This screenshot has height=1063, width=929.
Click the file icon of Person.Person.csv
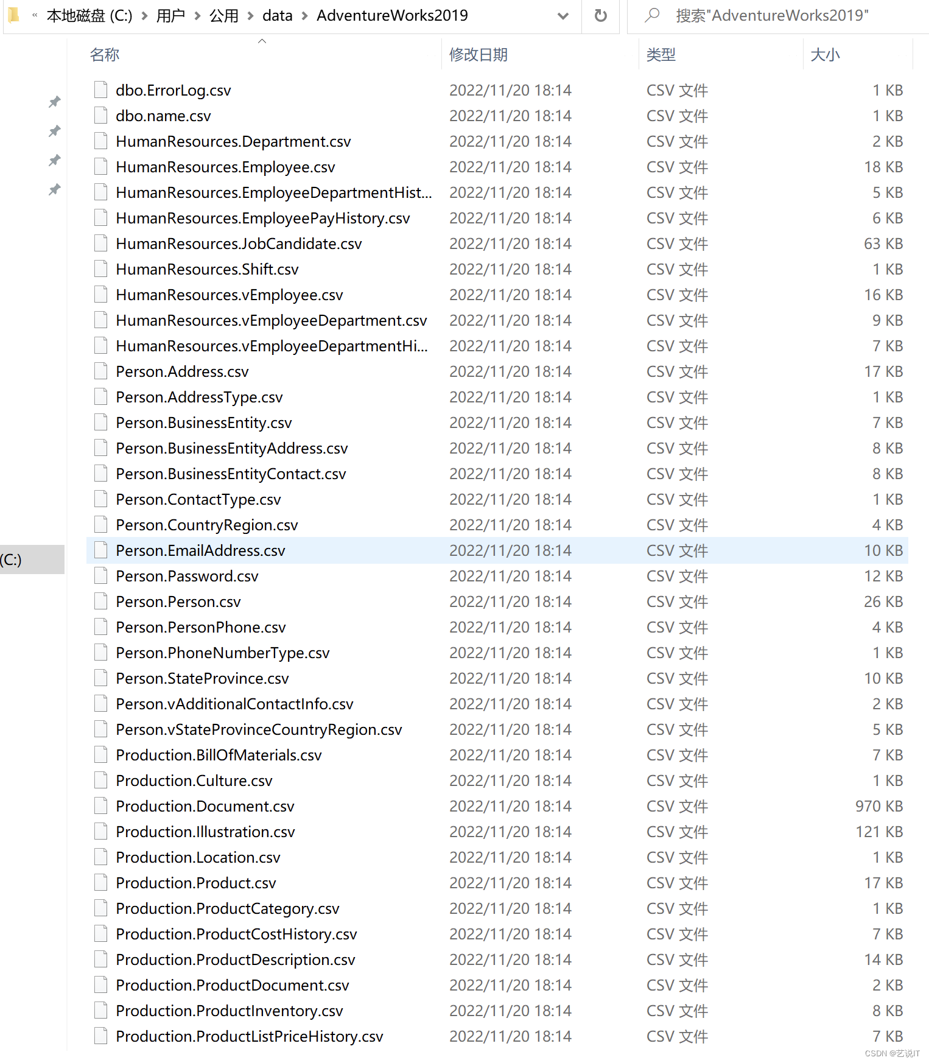(x=101, y=601)
